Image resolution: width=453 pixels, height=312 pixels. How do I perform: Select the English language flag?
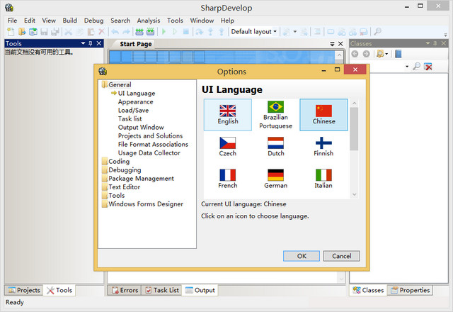coord(228,115)
